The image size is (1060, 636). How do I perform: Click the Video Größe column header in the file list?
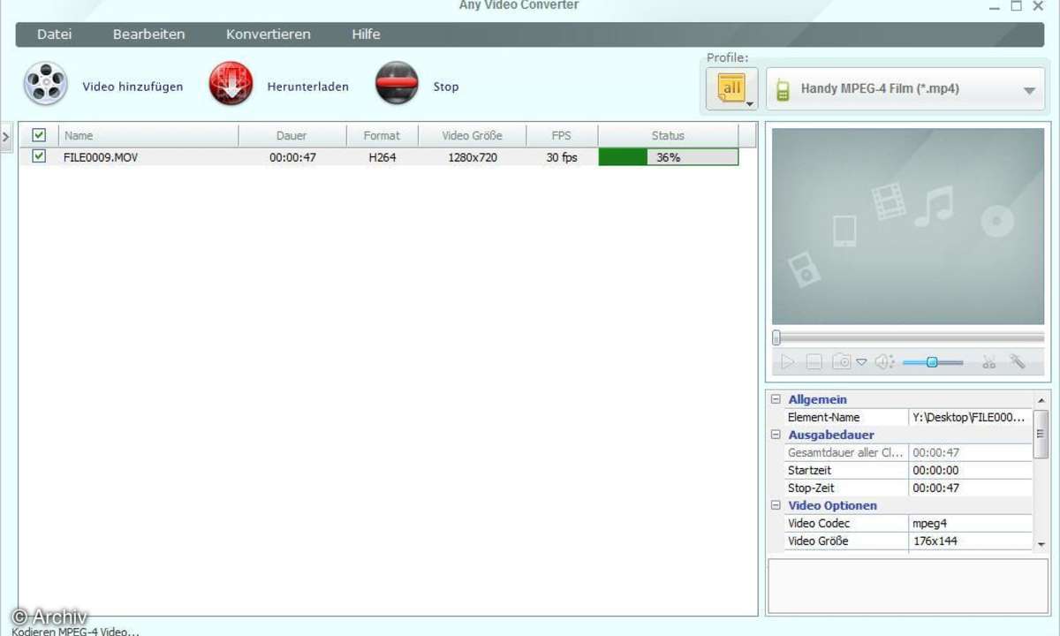click(473, 135)
